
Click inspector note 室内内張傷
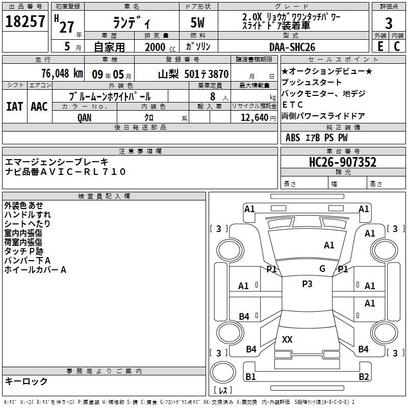click(23, 233)
